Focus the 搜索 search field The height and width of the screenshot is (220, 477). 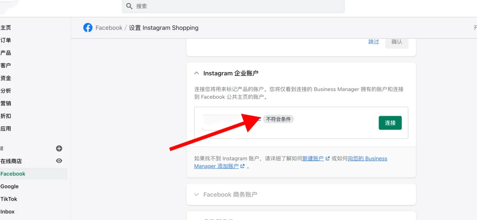[233, 6]
